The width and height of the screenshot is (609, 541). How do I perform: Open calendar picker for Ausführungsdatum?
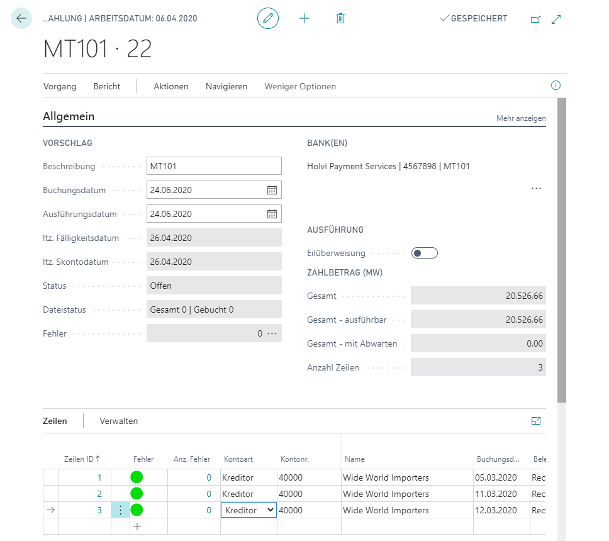pos(272,214)
